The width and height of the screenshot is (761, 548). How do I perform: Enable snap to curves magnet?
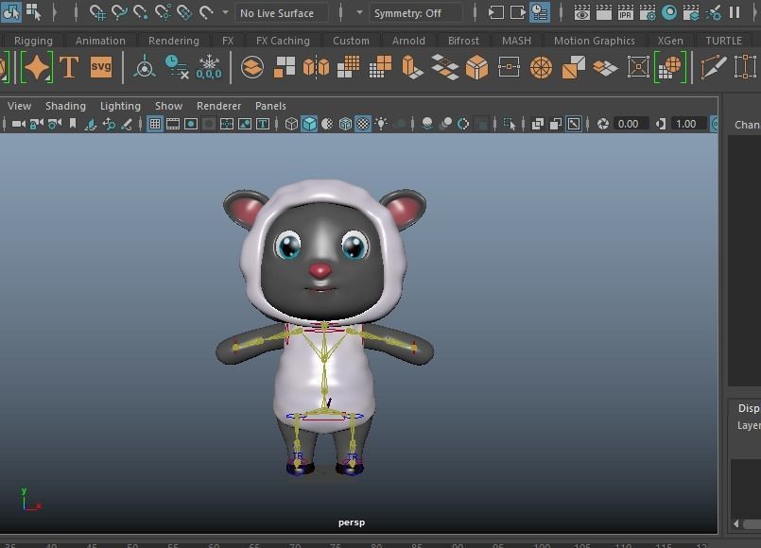[119, 12]
